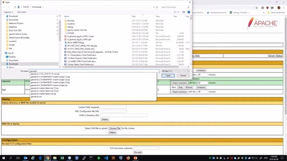Select 1.4 AANDC EMD Client Profile.docx
The image size is (287, 161).
click(82, 61)
